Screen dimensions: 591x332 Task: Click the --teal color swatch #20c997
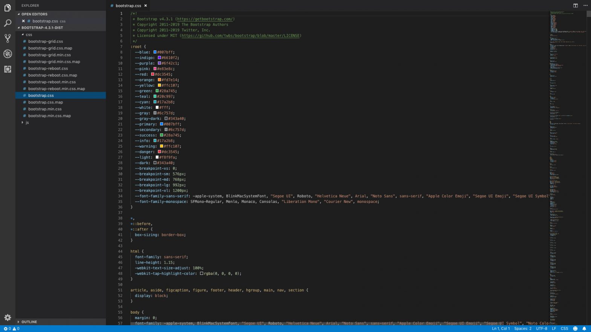(x=155, y=96)
